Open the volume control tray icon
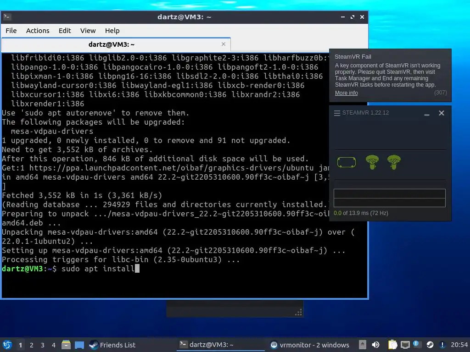The height and width of the screenshot is (352, 470). tap(375, 345)
